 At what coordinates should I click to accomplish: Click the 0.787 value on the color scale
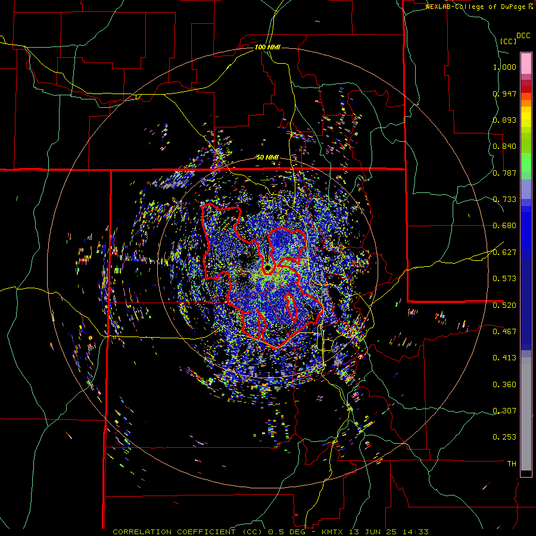tap(504, 173)
